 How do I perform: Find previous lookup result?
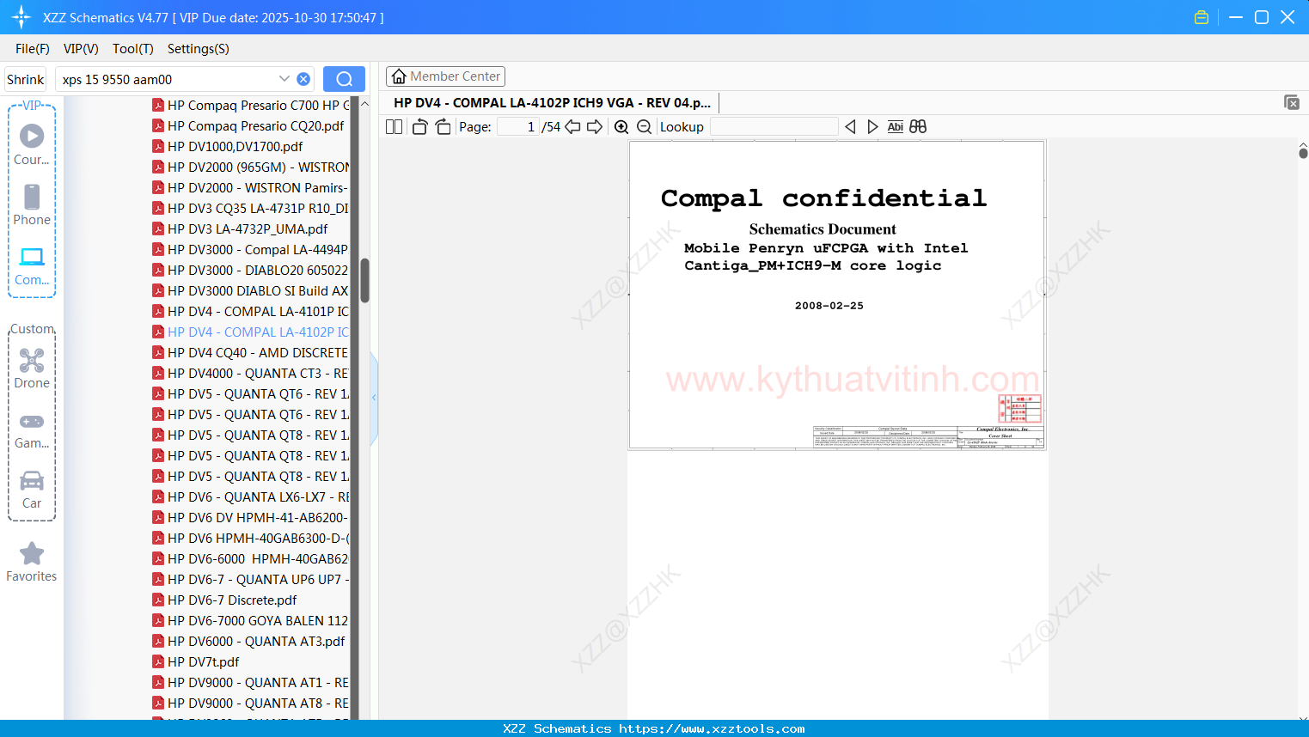(x=850, y=126)
